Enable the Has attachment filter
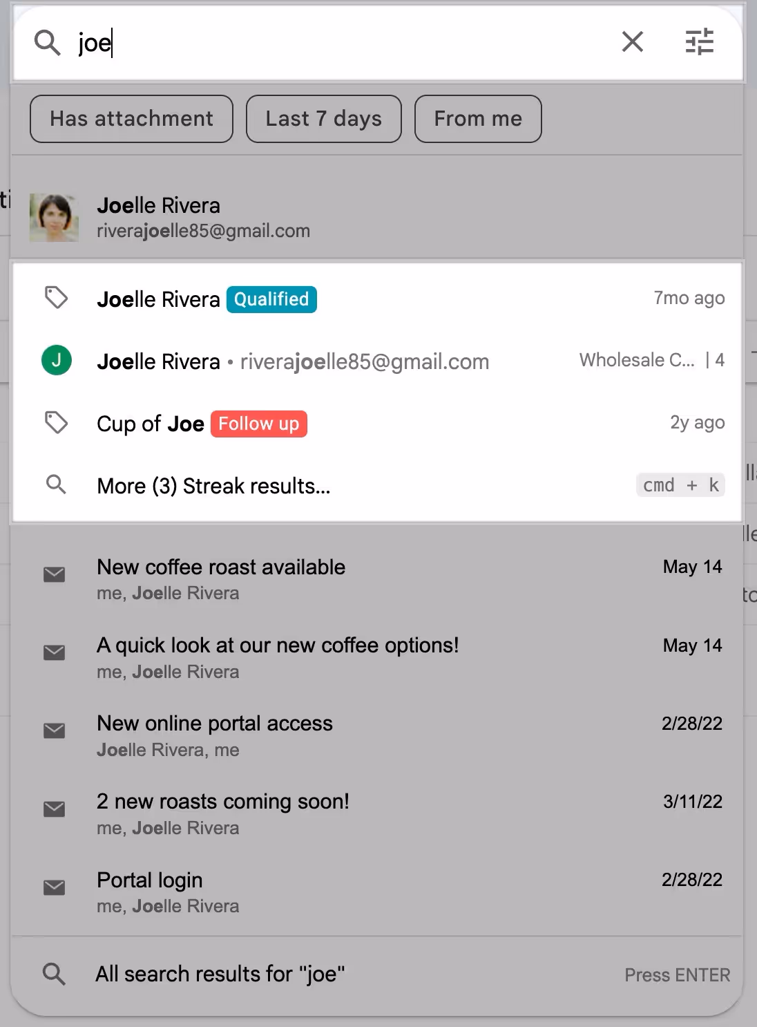 [x=131, y=118]
